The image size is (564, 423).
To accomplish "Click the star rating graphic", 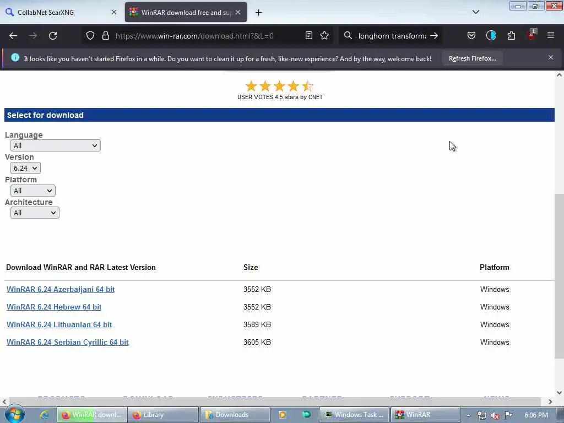I will coord(279,86).
